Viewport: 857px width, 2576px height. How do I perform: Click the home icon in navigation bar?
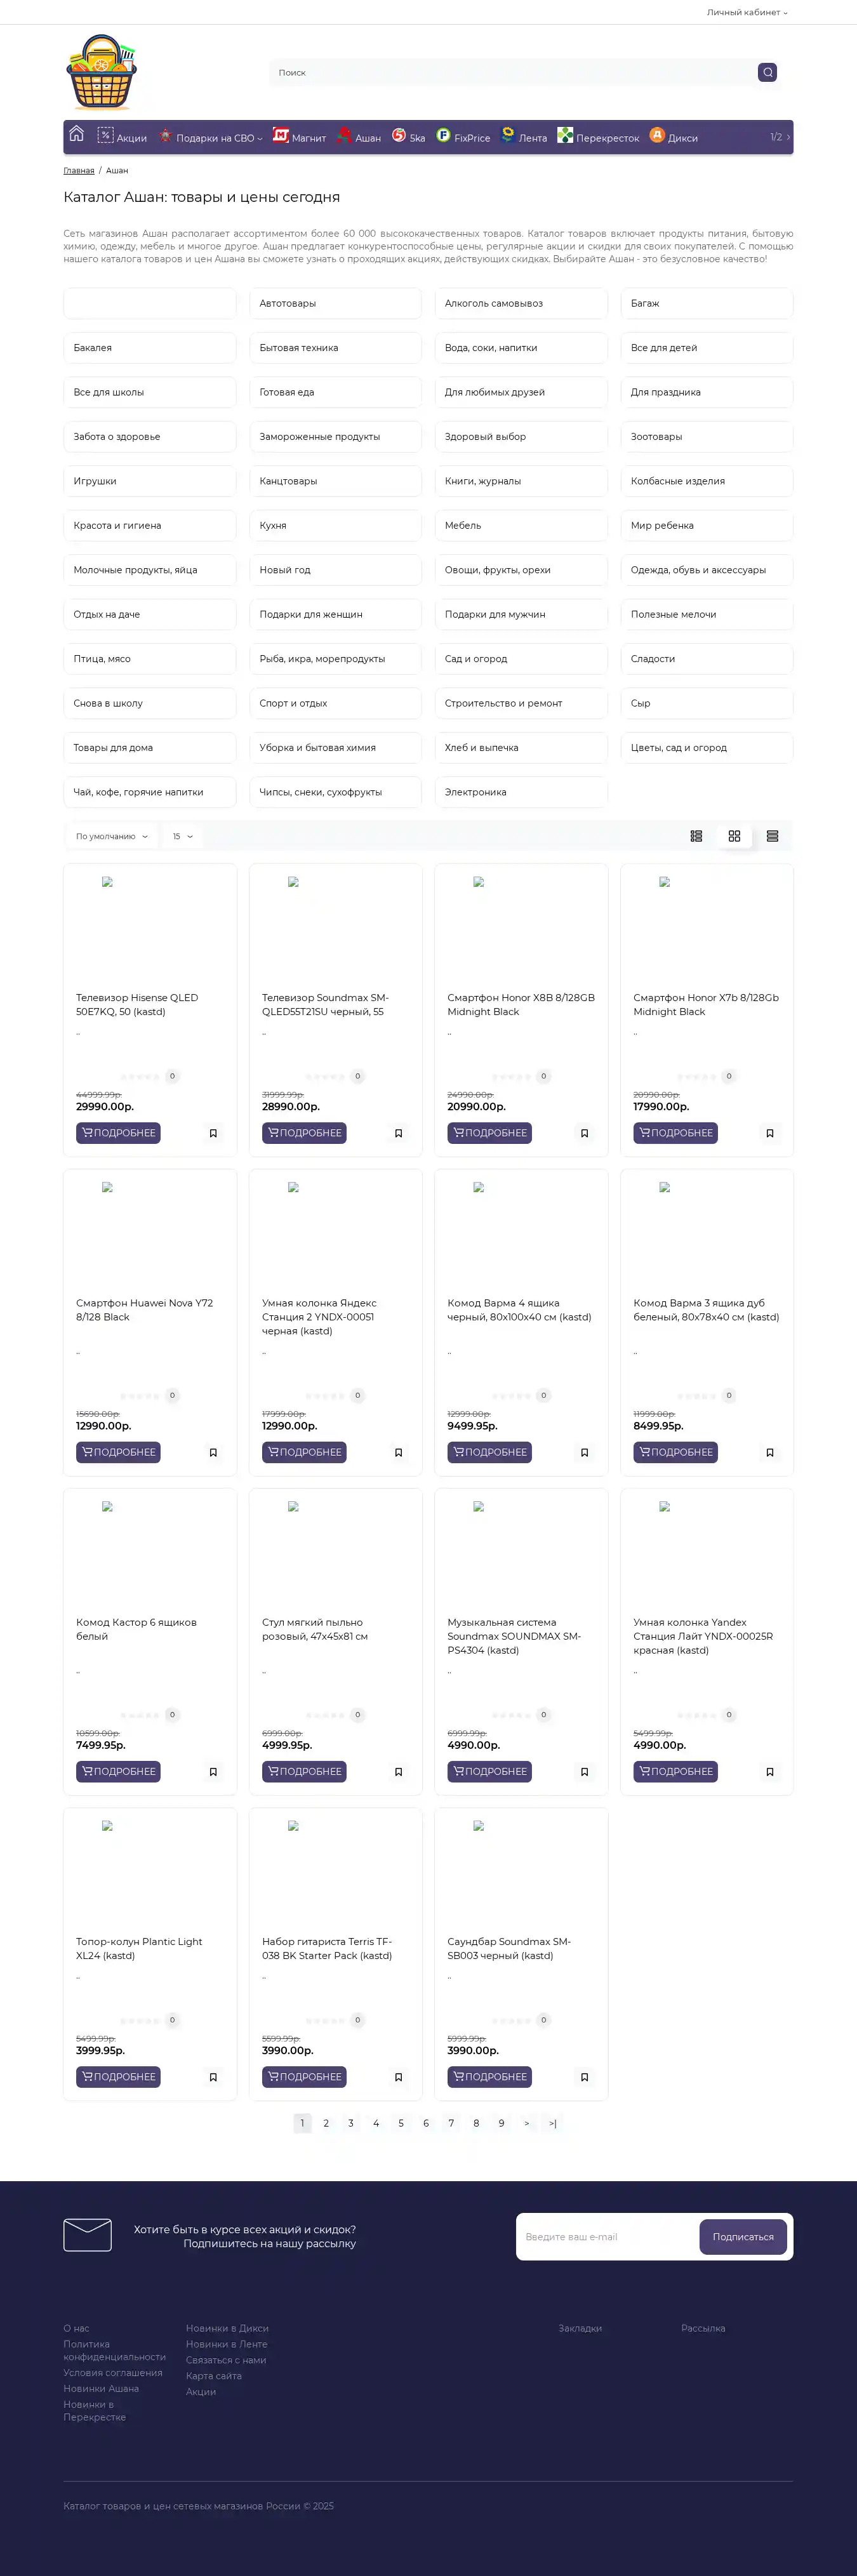(x=76, y=134)
